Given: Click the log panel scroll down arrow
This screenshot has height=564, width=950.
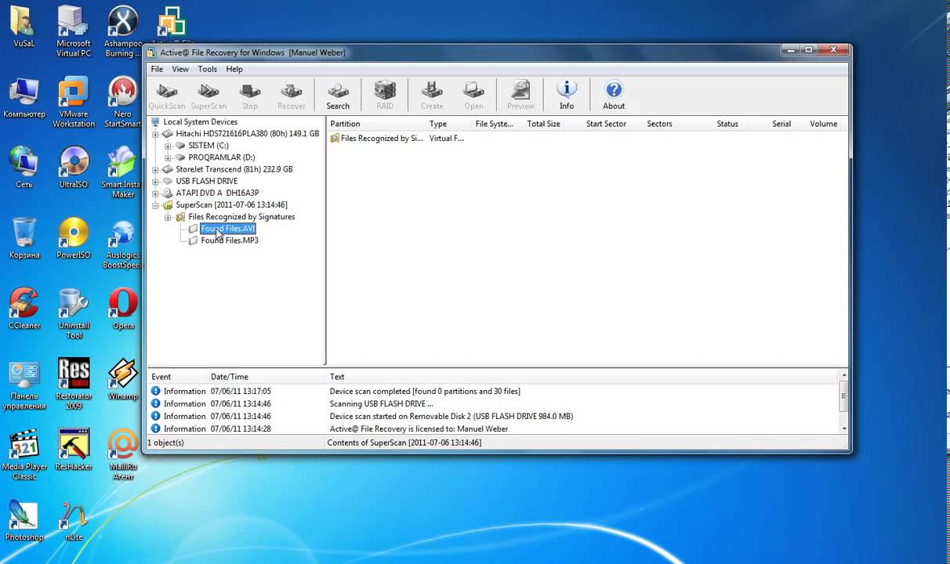Looking at the screenshot, I should coord(844,429).
